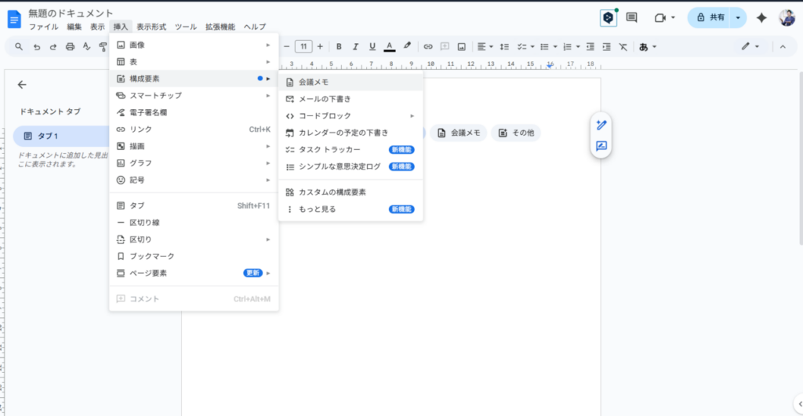Open the comment history icon
Viewport: 803px width, 416px height.
click(x=631, y=17)
